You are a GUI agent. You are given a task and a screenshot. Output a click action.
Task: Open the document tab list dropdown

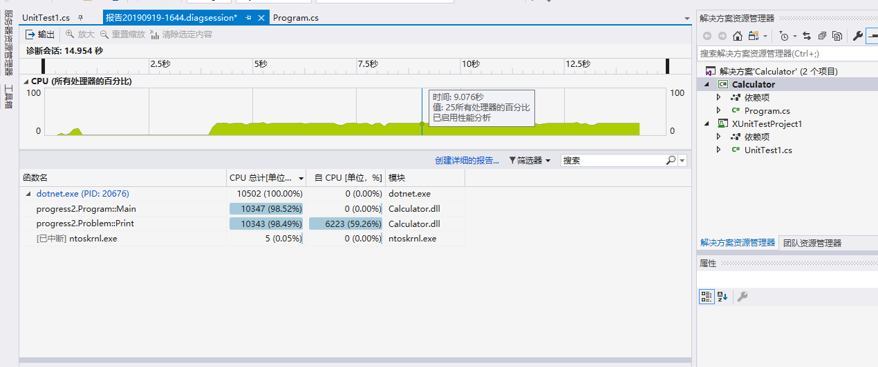click(686, 19)
